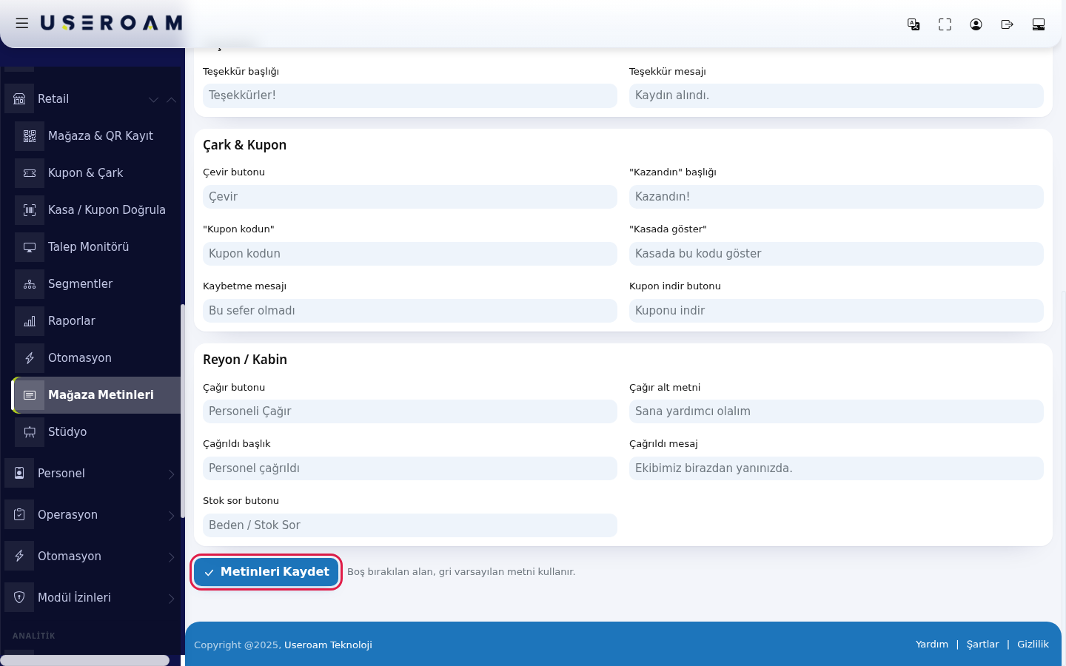Open the Gizlilik footer link
This screenshot has width=1066, height=666.
point(1033,645)
